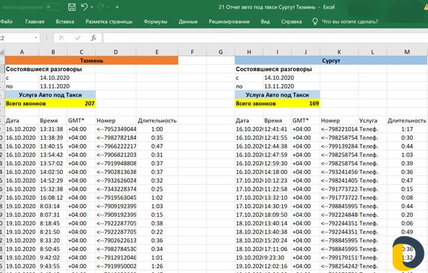Click the 'Что вы хотите сделать?' search field
Viewport: 428px width, 273px height.
click(350, 21)
